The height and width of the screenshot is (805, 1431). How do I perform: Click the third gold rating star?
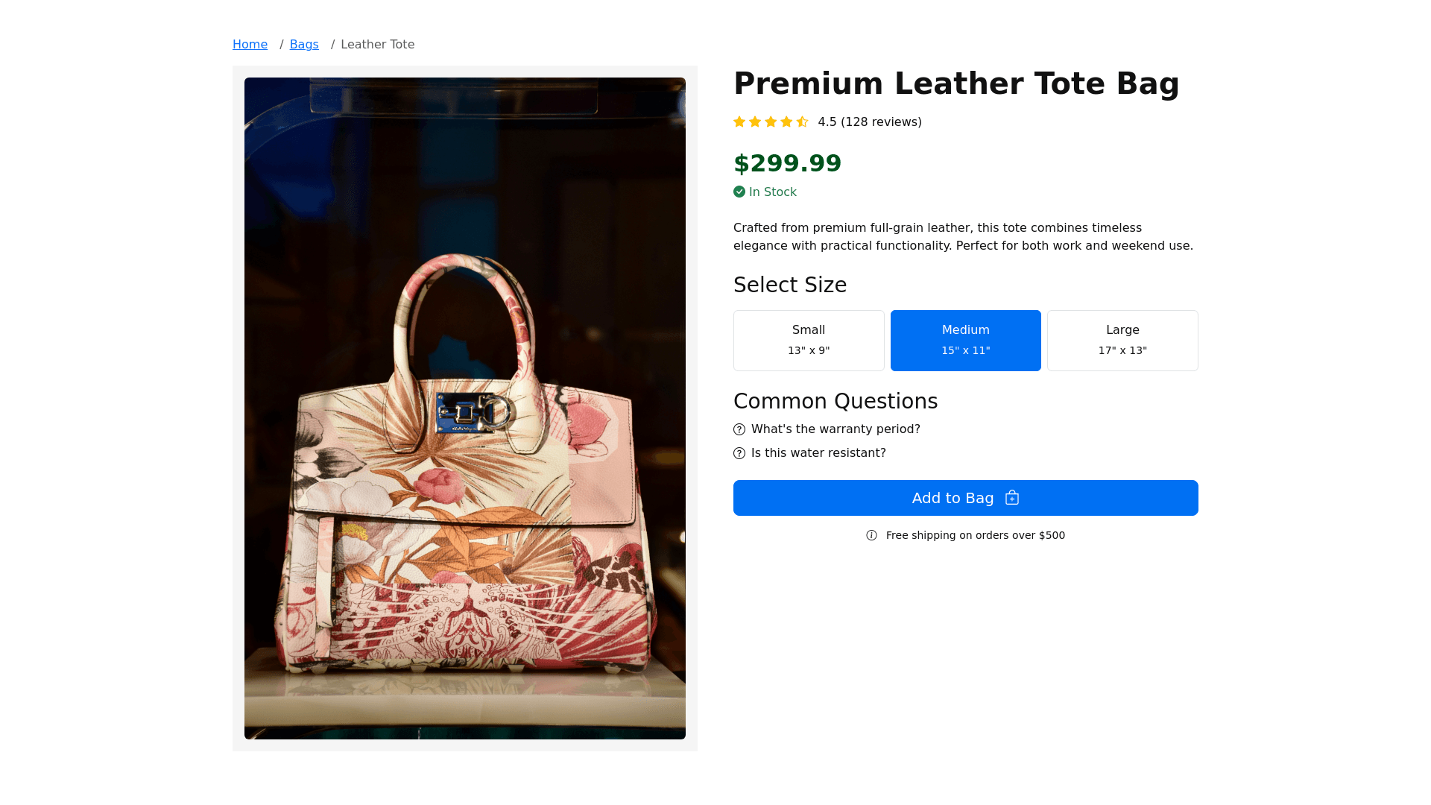[x=771, y=122]
